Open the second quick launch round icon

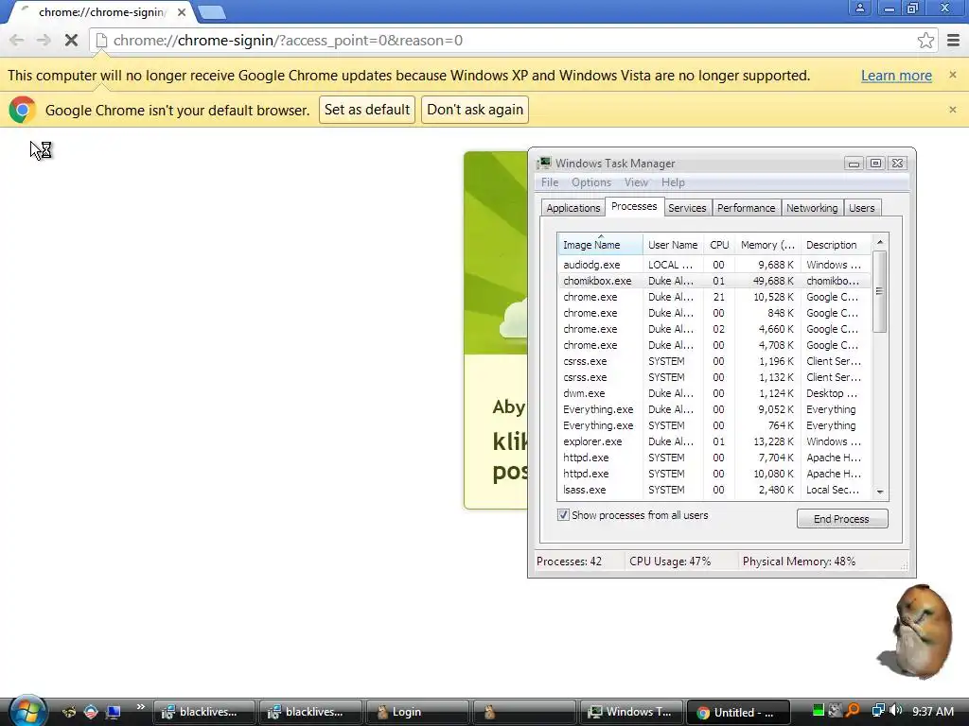[x=91, y=712]
